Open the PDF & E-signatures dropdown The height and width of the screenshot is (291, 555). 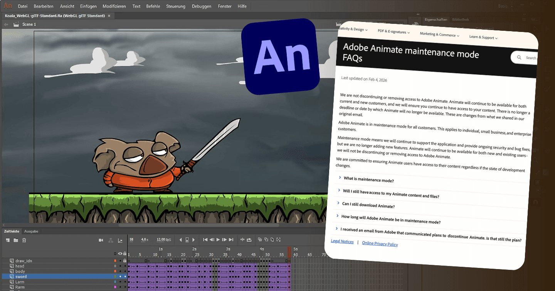coord(394,32)
